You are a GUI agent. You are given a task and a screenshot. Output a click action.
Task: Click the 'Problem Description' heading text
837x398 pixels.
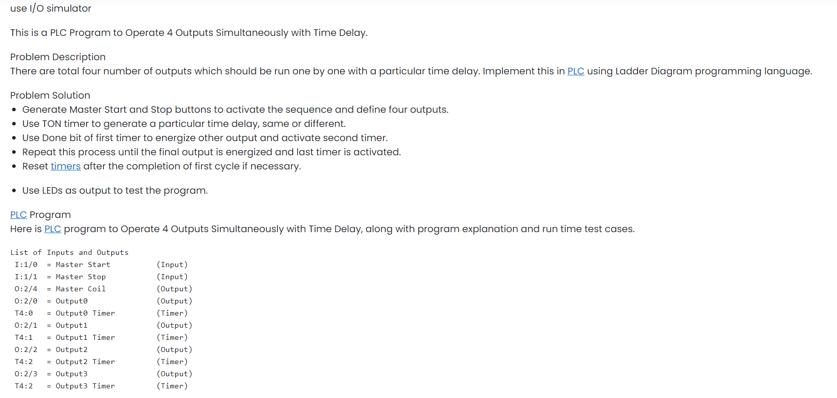[x=58, y=57]
